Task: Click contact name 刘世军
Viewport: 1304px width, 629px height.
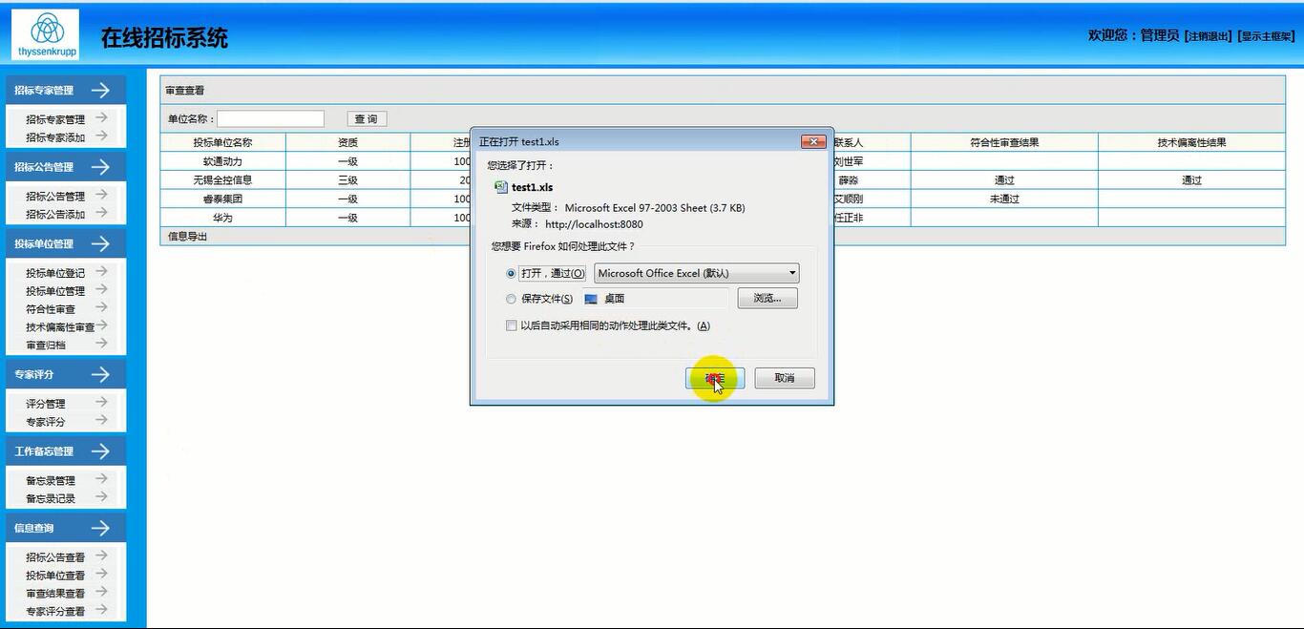Action: click(x=849, y=161)
